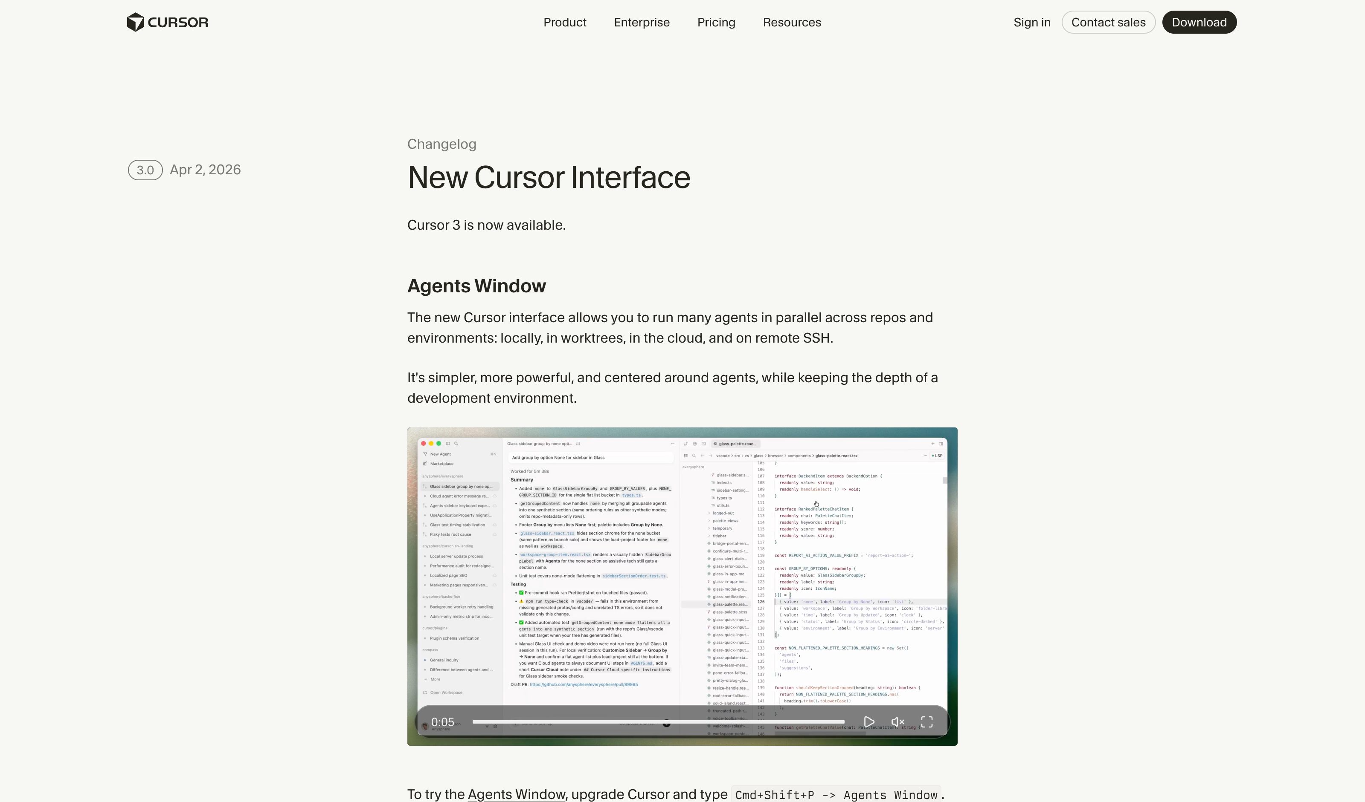This screenshot has height=802, width=1365.
Task: Play the Agents Window demo video
Action: click(x=869, y=722)
